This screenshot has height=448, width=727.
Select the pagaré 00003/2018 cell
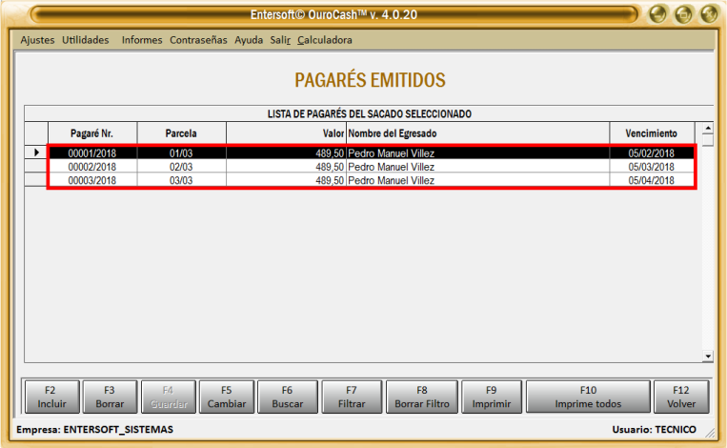coord(92,180)
